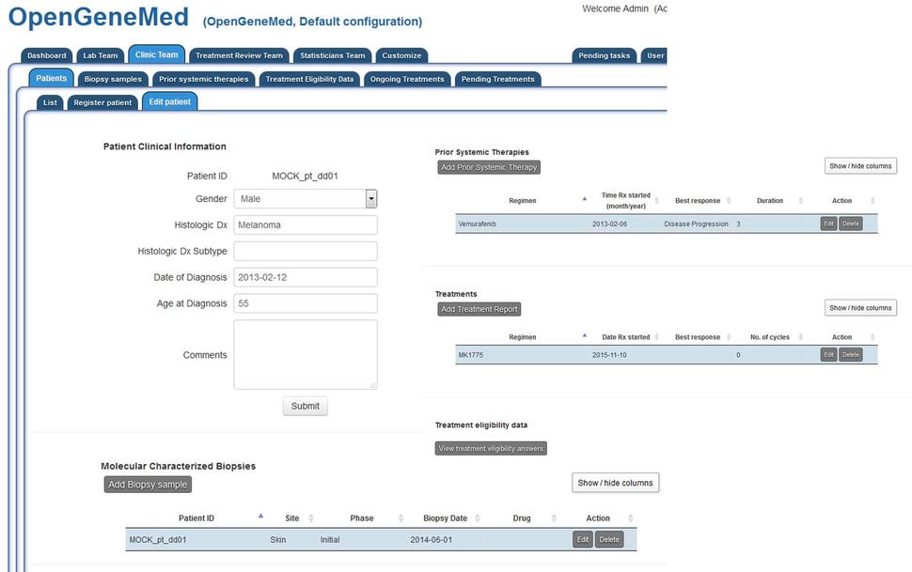Sort therapies by Best response icon
The image size is (912, 572).
727,200
